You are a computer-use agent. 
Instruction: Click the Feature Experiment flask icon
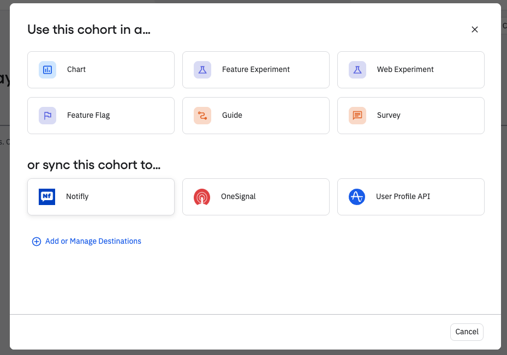pos(202,70)
